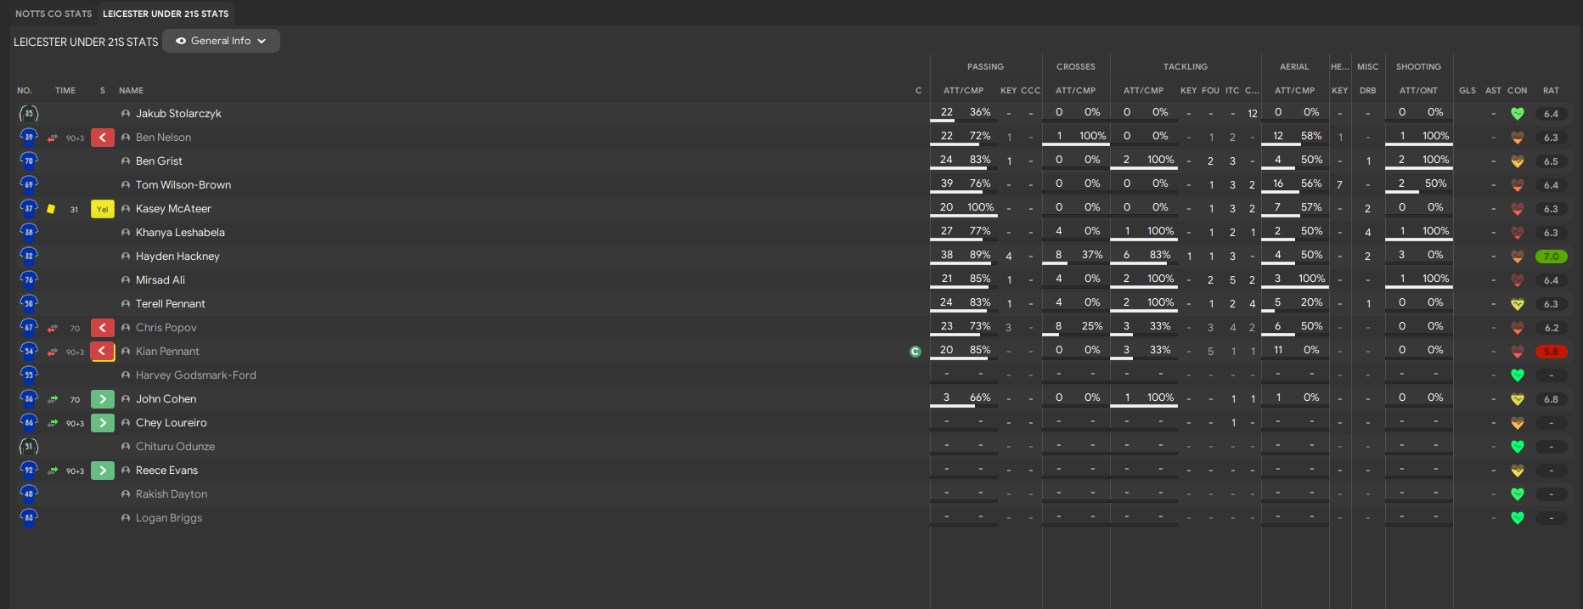Sort by the AST assists column

(1493, 91)
